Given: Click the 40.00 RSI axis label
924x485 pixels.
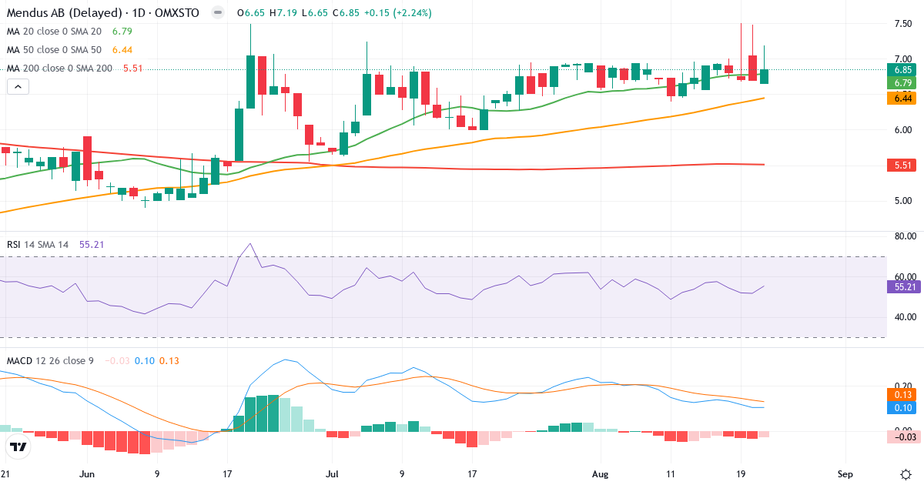Looking at the screenshot, I should [x=904, y=316].
